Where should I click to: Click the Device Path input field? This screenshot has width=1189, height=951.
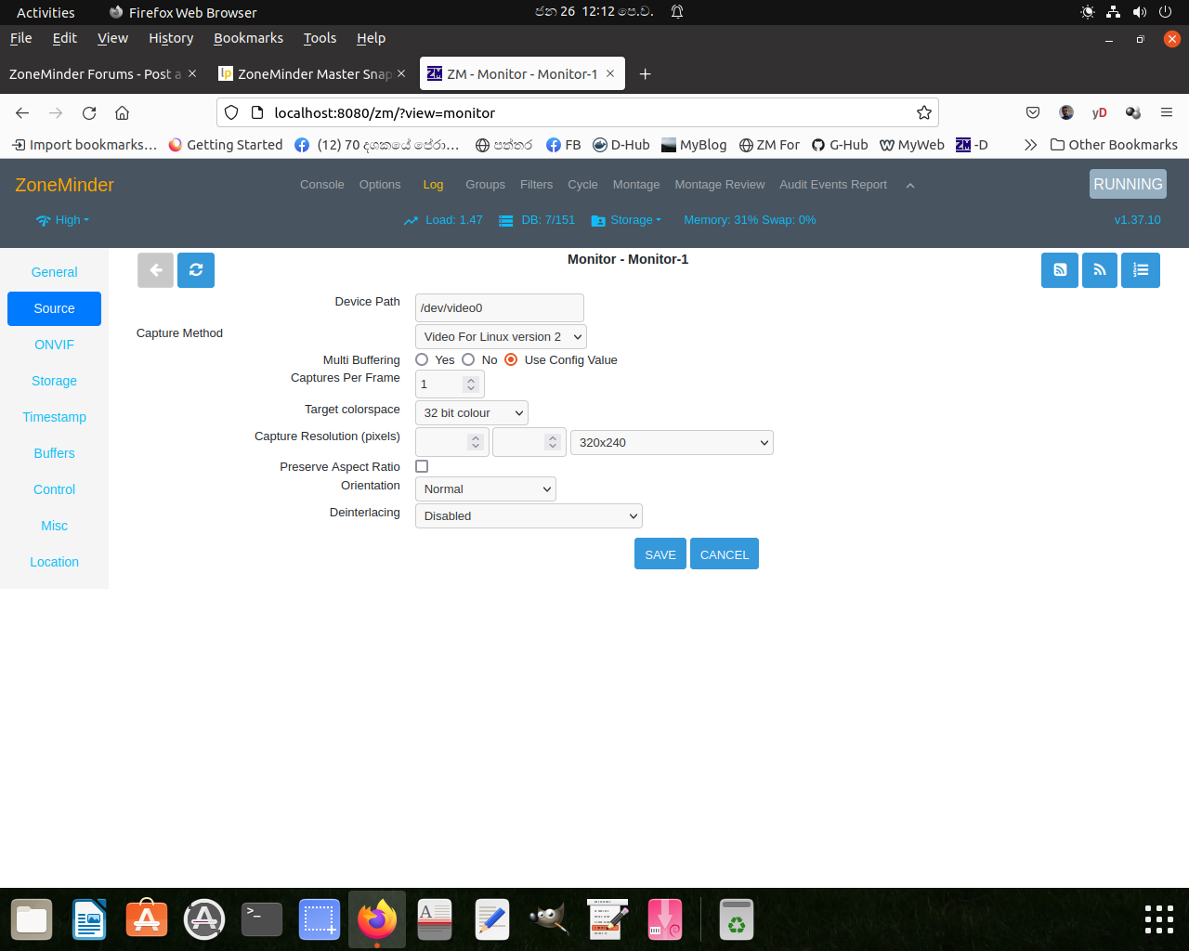500,307
